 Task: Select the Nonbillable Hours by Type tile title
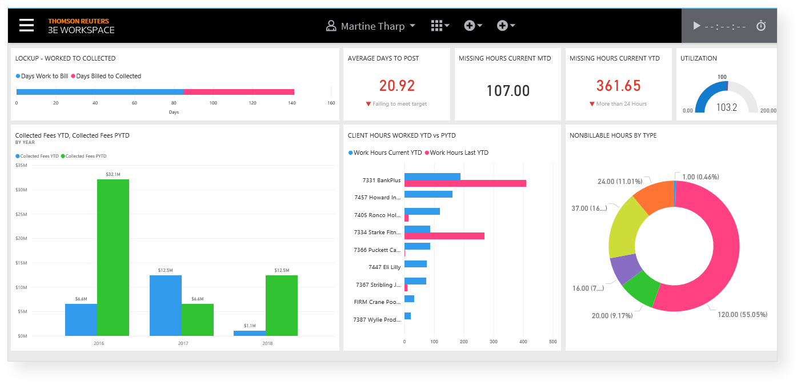pyautogui.click(x=612, y=135)
